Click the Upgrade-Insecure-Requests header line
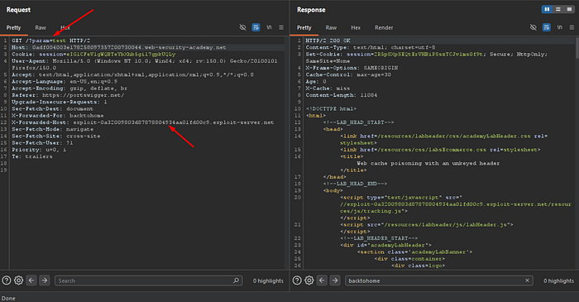Viewport: 579px width, 302px height. pos(60,102)
